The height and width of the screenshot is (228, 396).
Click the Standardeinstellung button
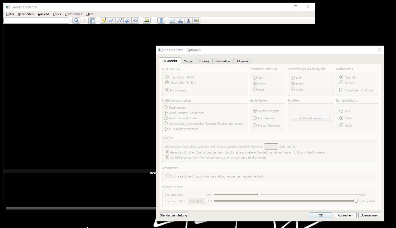[174, 215]
